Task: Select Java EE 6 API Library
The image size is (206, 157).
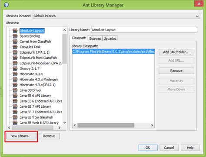Action: click(x=35, y=96)
